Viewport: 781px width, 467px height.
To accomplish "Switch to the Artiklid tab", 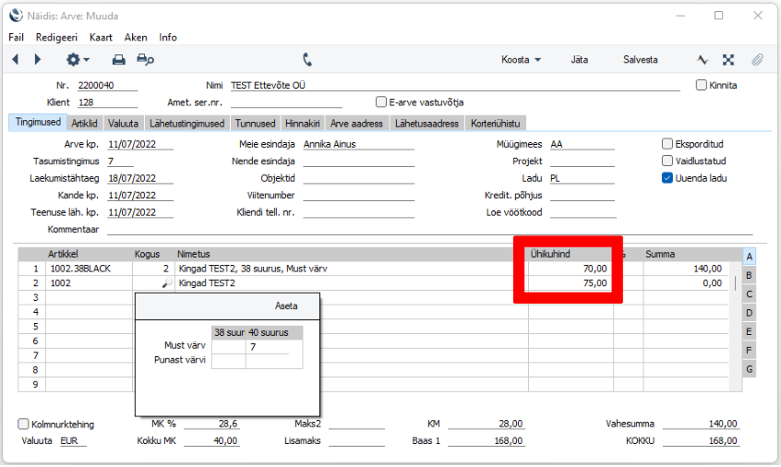I will pos(84,124).
